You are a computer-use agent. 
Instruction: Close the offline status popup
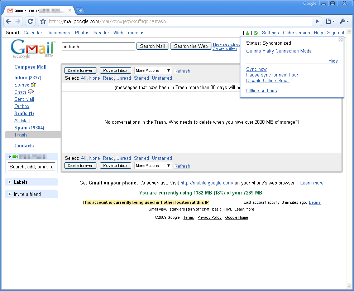click(340, 40)
